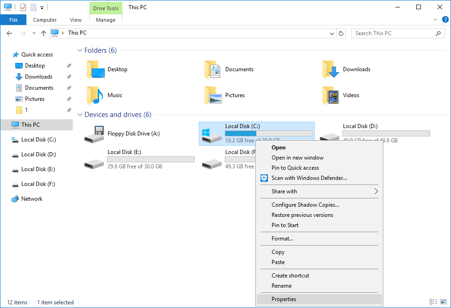Image resolution: width=451 pixels, height=308 pixels.
Task: Choose Restore previous versions
Action: pos(319,215)
